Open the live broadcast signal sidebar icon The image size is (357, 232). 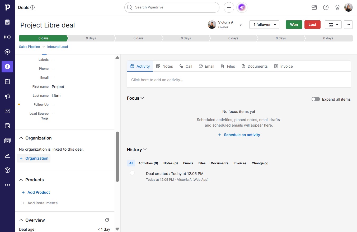[x=7, y=37]
